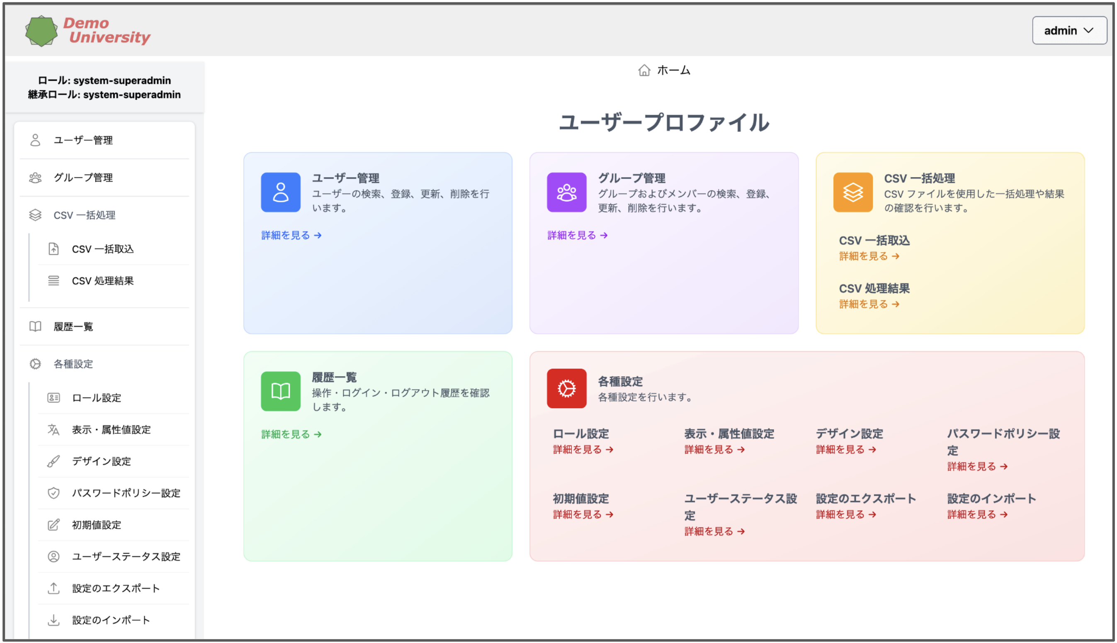Select CSV 処理結果 in sidebar submenu
Screen dimensions: 1117x643
coord(102,281)
